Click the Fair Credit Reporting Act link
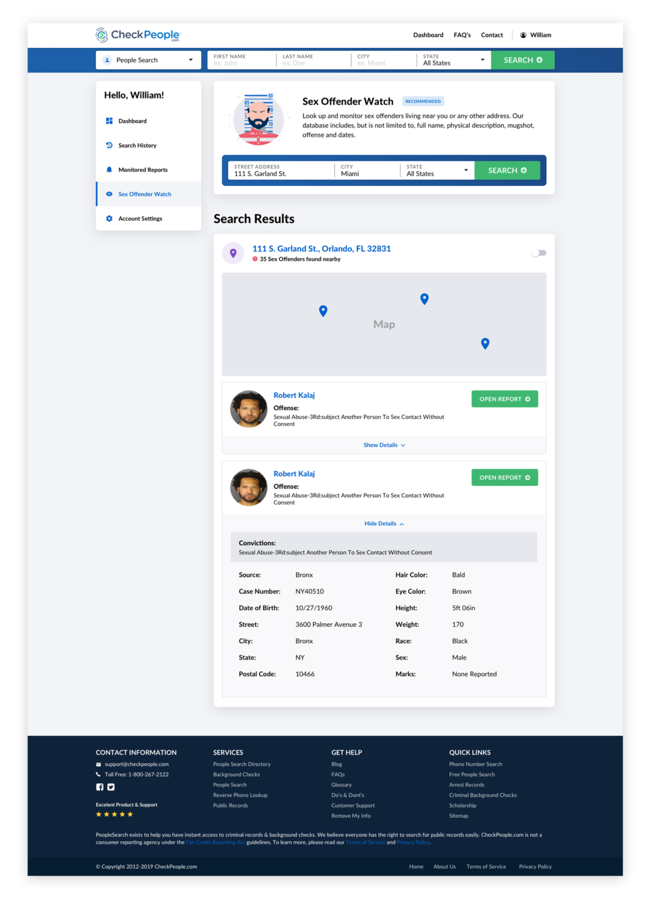Viewport: 651px width, 899px height. (x=215, y=842)
